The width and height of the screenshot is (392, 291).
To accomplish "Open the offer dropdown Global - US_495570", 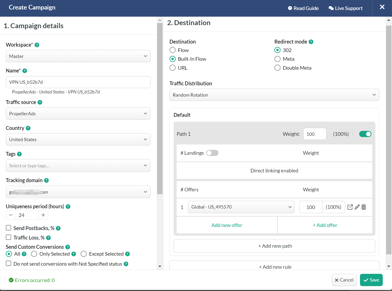I will (x=241, y=207).
